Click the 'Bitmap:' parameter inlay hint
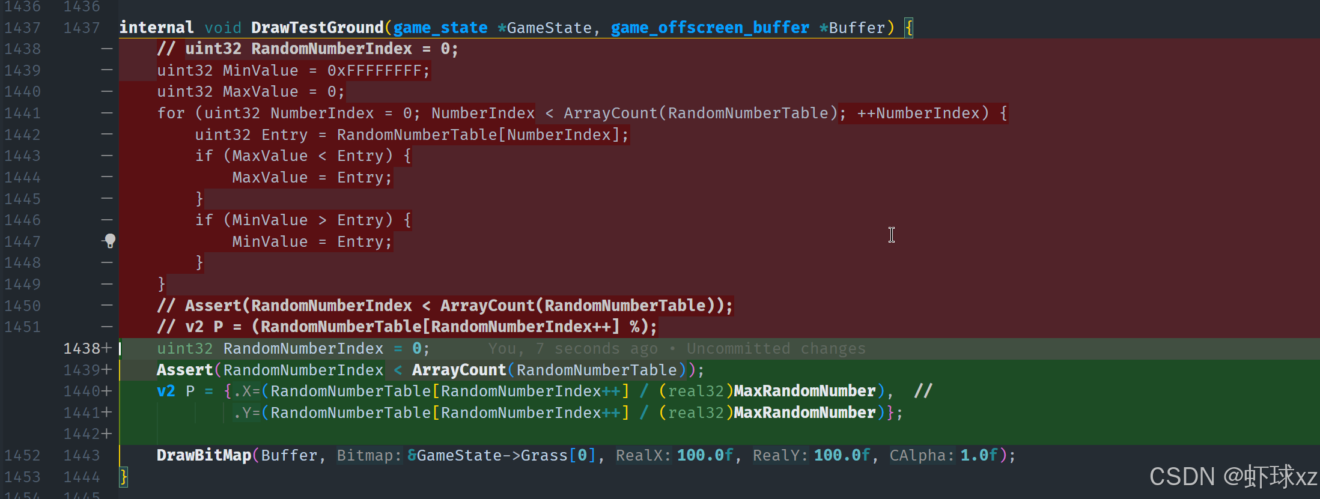Screen dimensions: 1320x499 pos(368,455)
